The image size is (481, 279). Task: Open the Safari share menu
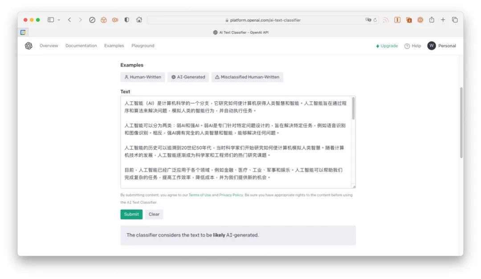click(x=432, y=20)
